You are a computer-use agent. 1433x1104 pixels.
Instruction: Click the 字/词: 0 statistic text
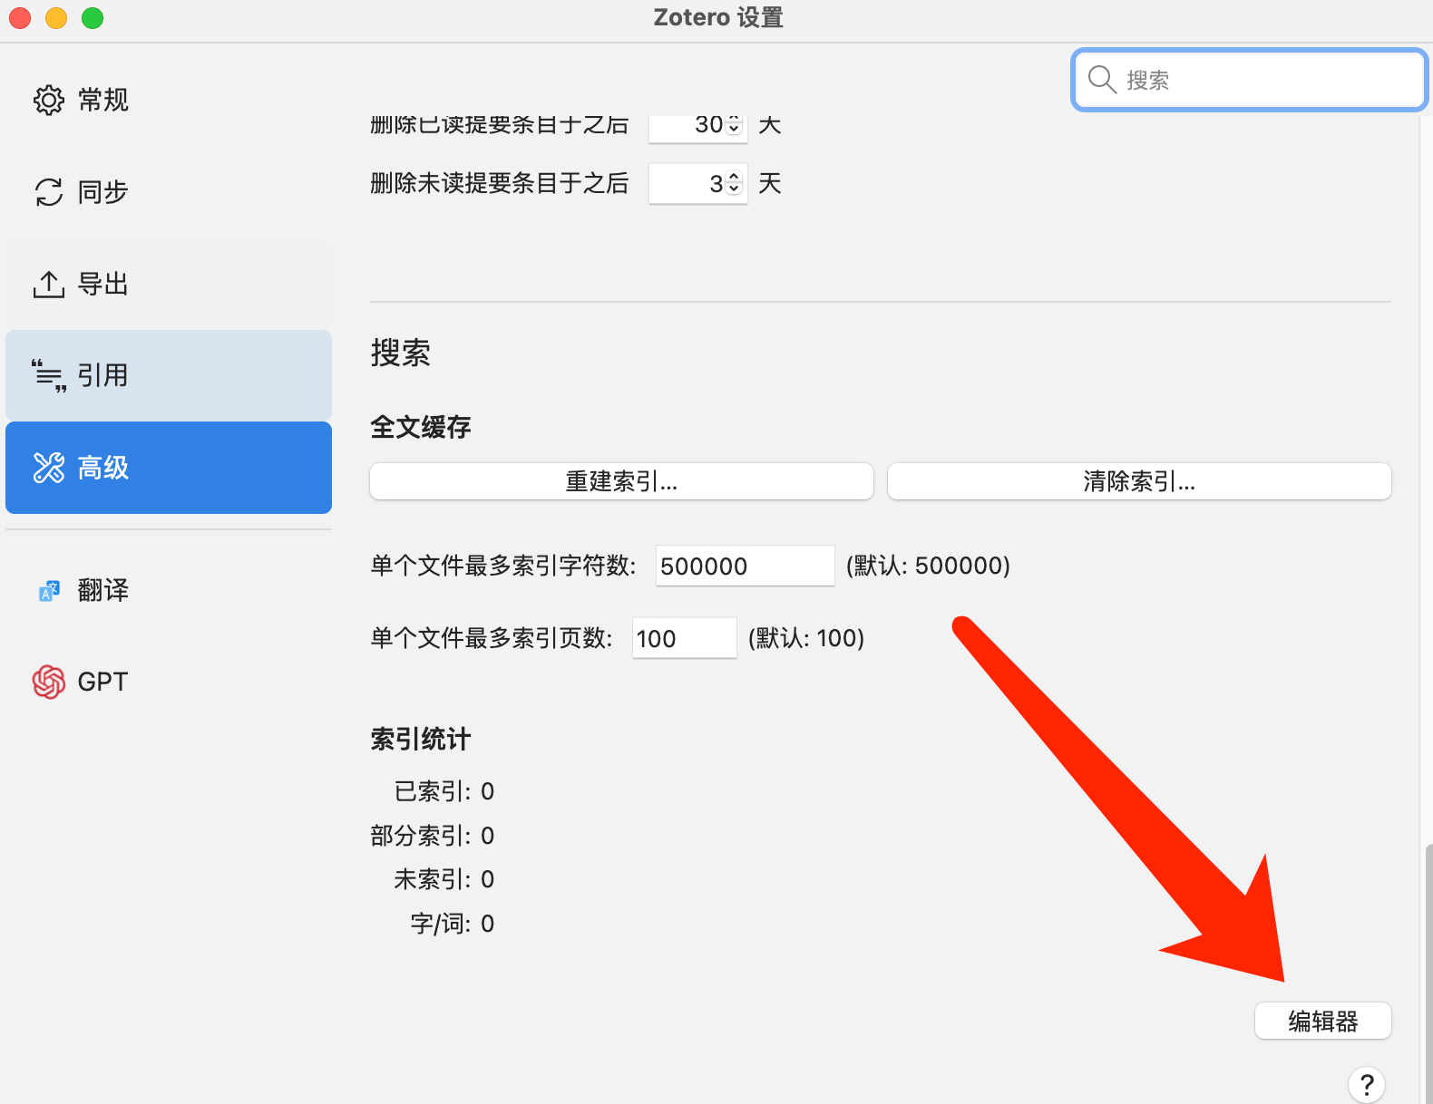453,924
